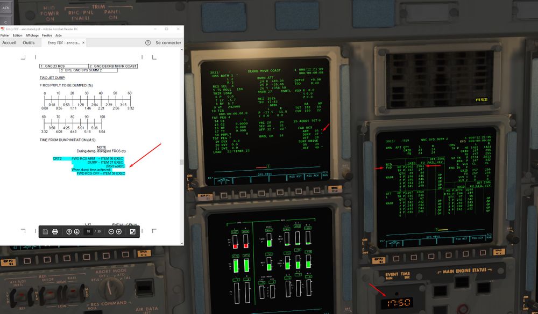Image resolution: width=538 pixels, height=314 pixels.
Task: Click the Se connecter link
Action: point(168,43)
